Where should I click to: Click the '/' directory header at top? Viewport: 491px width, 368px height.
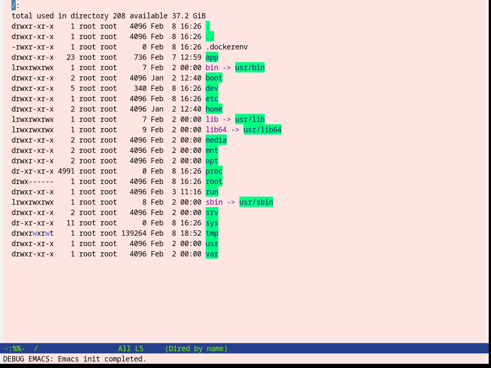click(x=14, y=6)
